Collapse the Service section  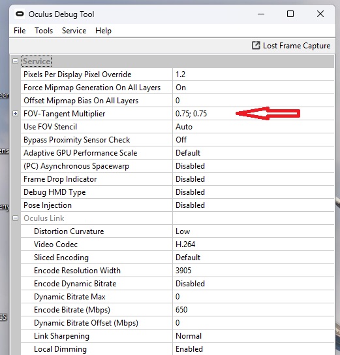click(16, 61)
